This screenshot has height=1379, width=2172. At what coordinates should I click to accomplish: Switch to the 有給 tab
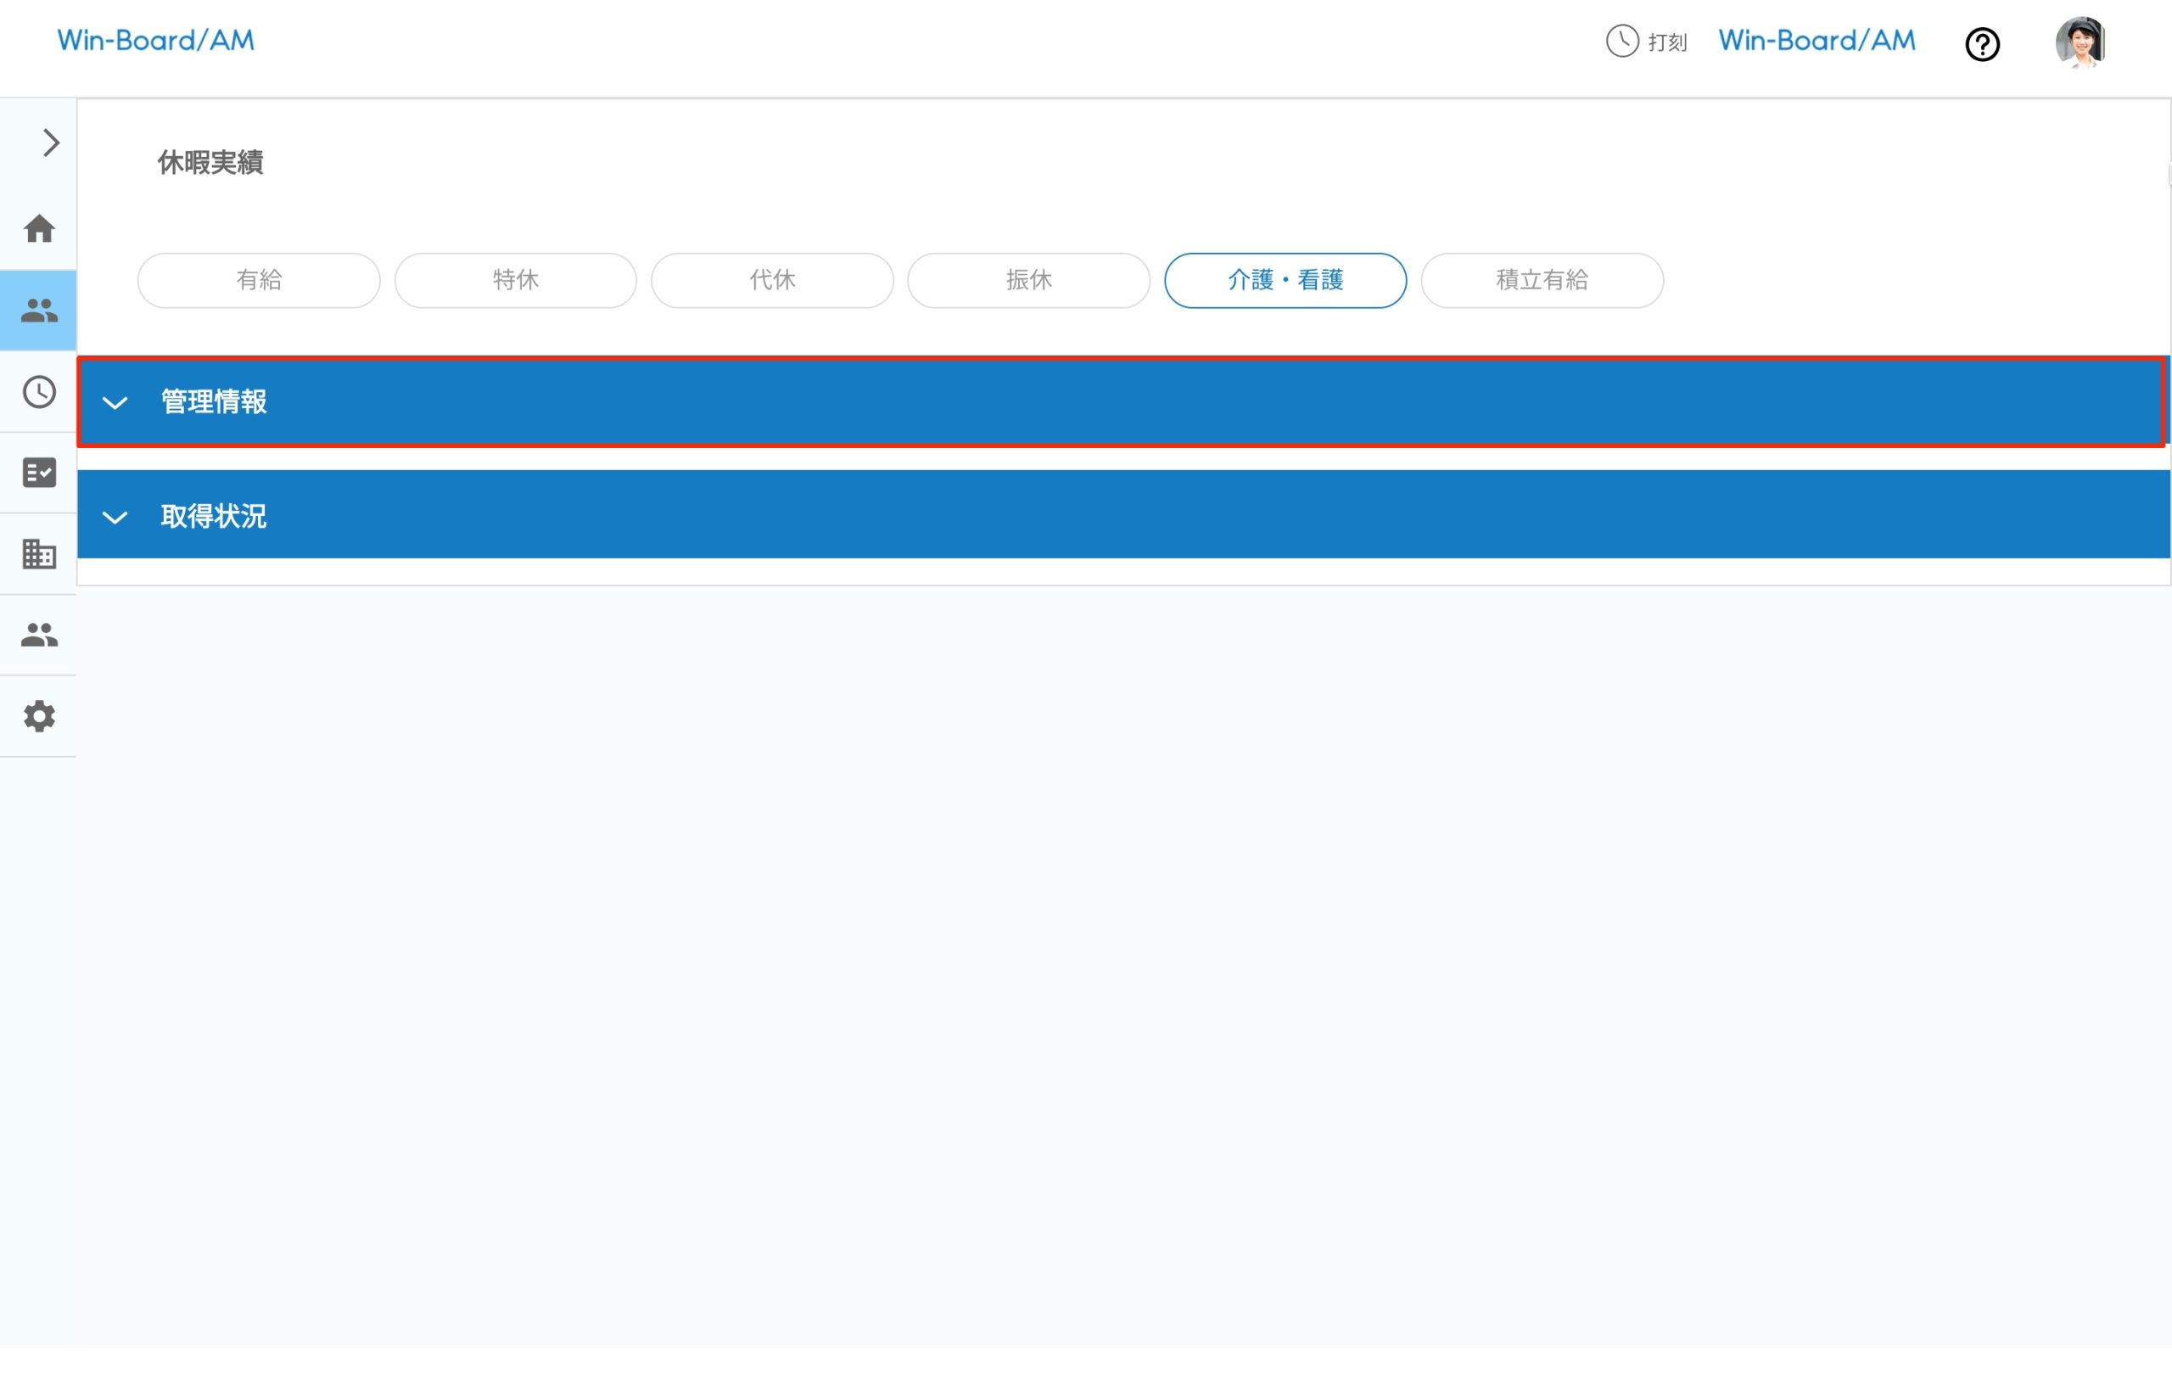point(259,281)
